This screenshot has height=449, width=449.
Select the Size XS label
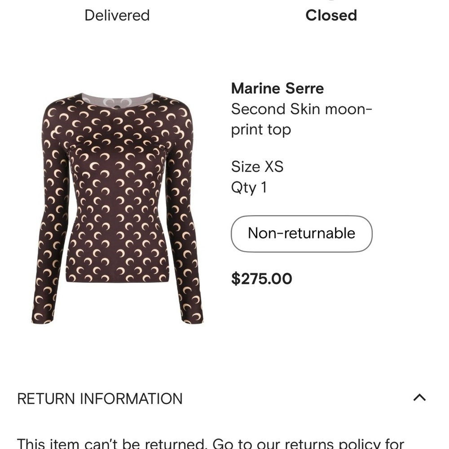pyautogui.click(x=256, y=166)
